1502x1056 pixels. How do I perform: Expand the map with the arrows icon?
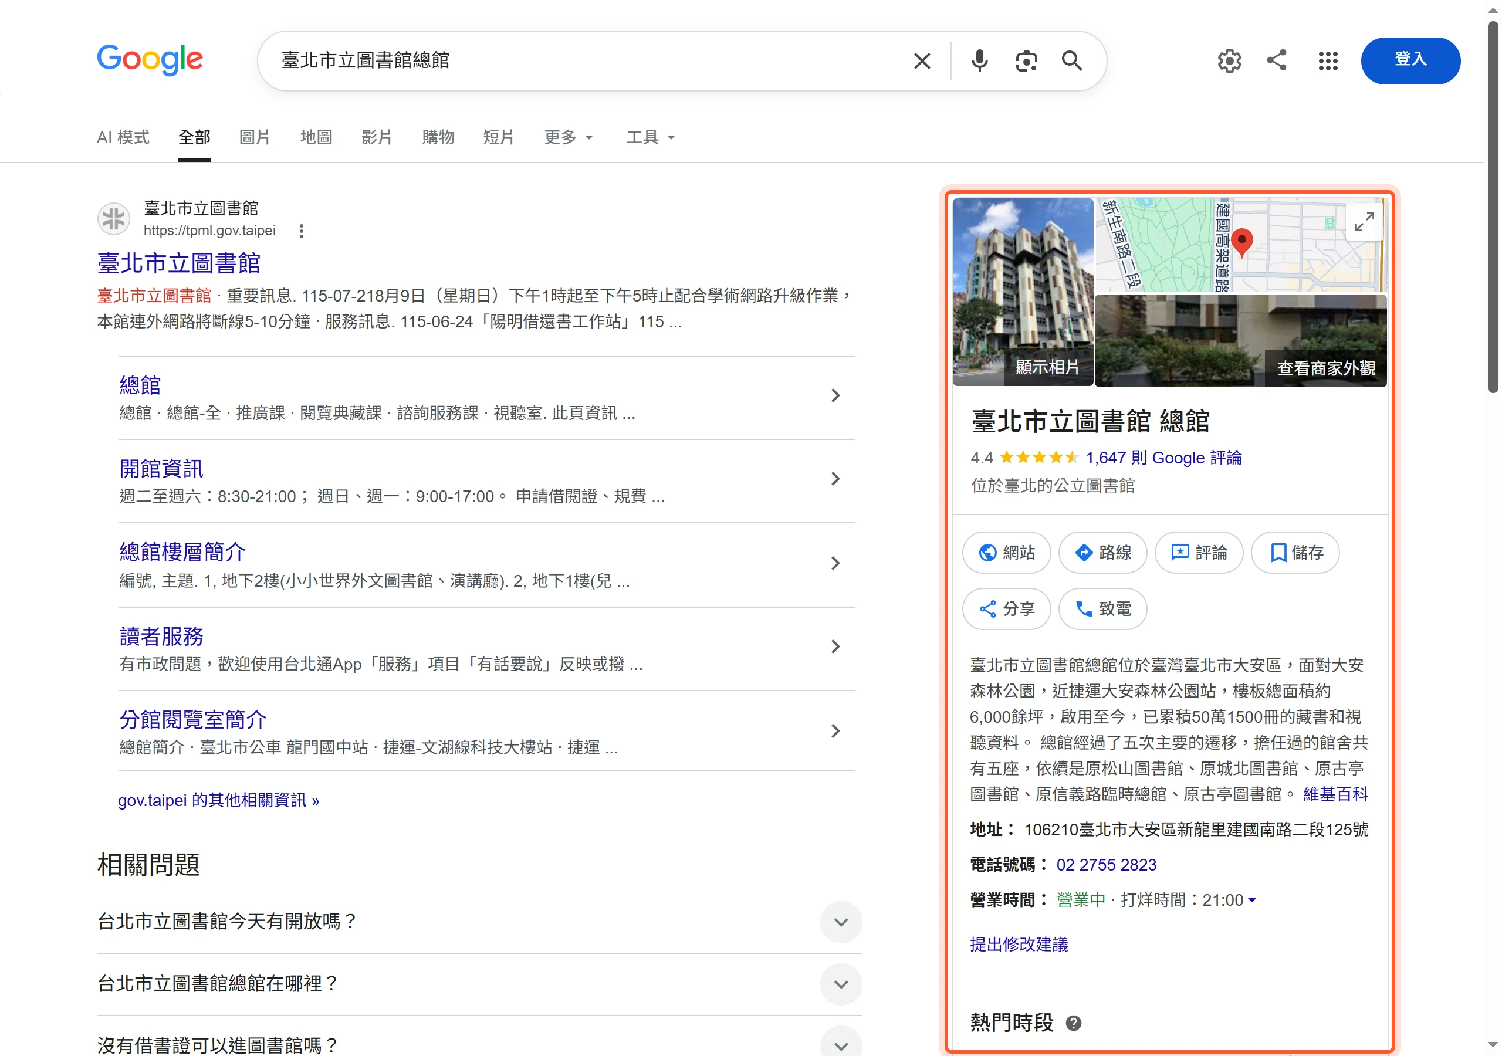point(1365,222)
